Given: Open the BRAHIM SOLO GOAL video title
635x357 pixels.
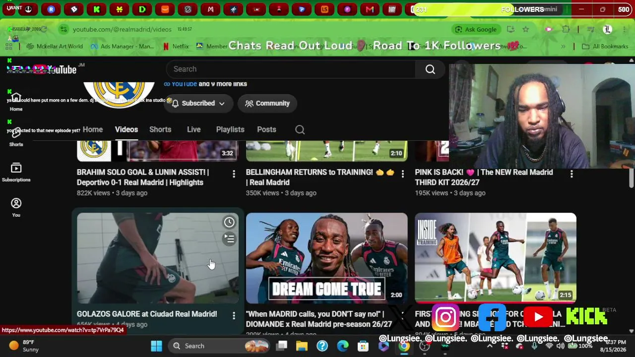Looking at the screenshot, I should [143, 178].
